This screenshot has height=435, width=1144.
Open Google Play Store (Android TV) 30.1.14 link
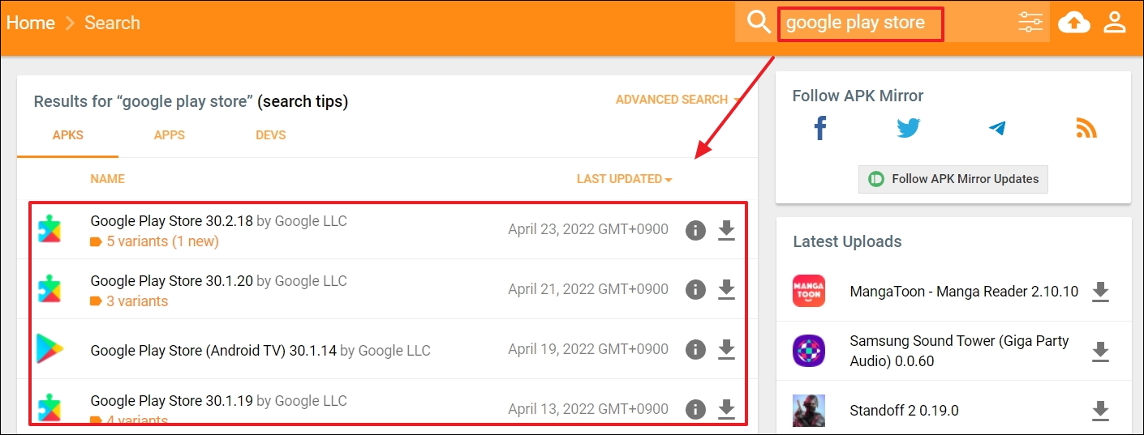[213, 351]
